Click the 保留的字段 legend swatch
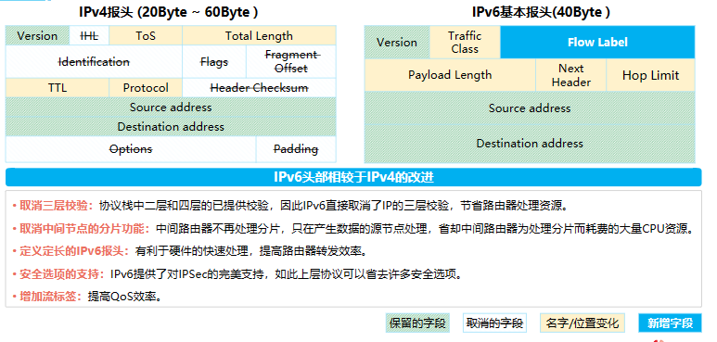 tap(417, 323)
